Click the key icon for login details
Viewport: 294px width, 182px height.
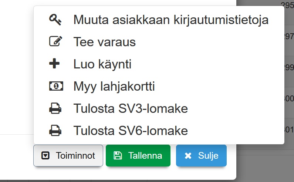pyautogui.click(x=55, y=20)
